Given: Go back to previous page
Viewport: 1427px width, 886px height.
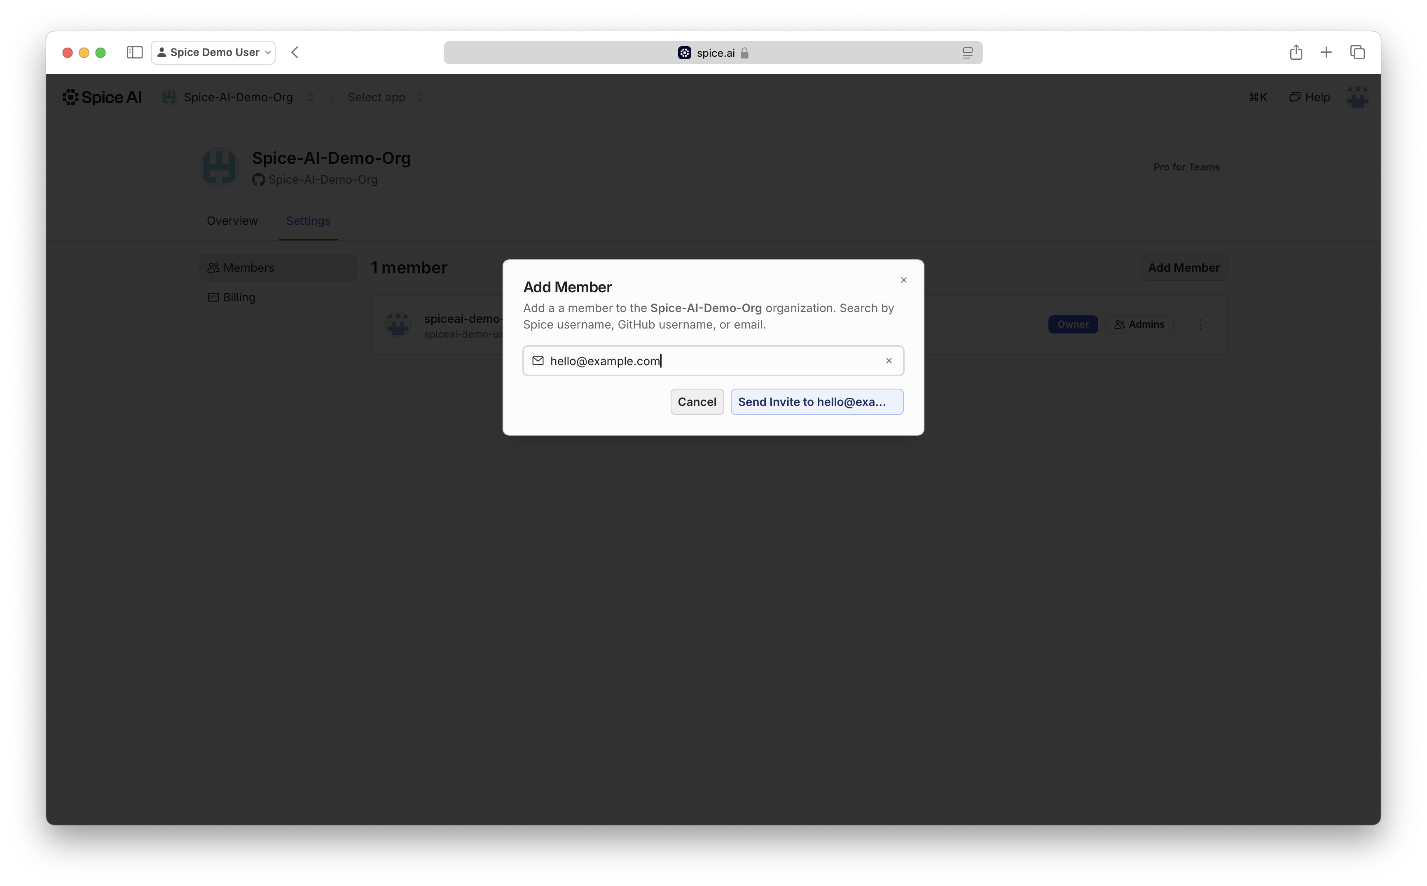Looking at the screenshot, I should coord(295,53).
